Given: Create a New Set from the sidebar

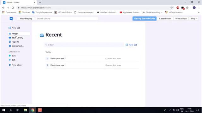Looking at the screenshot, I should [14, 28].
